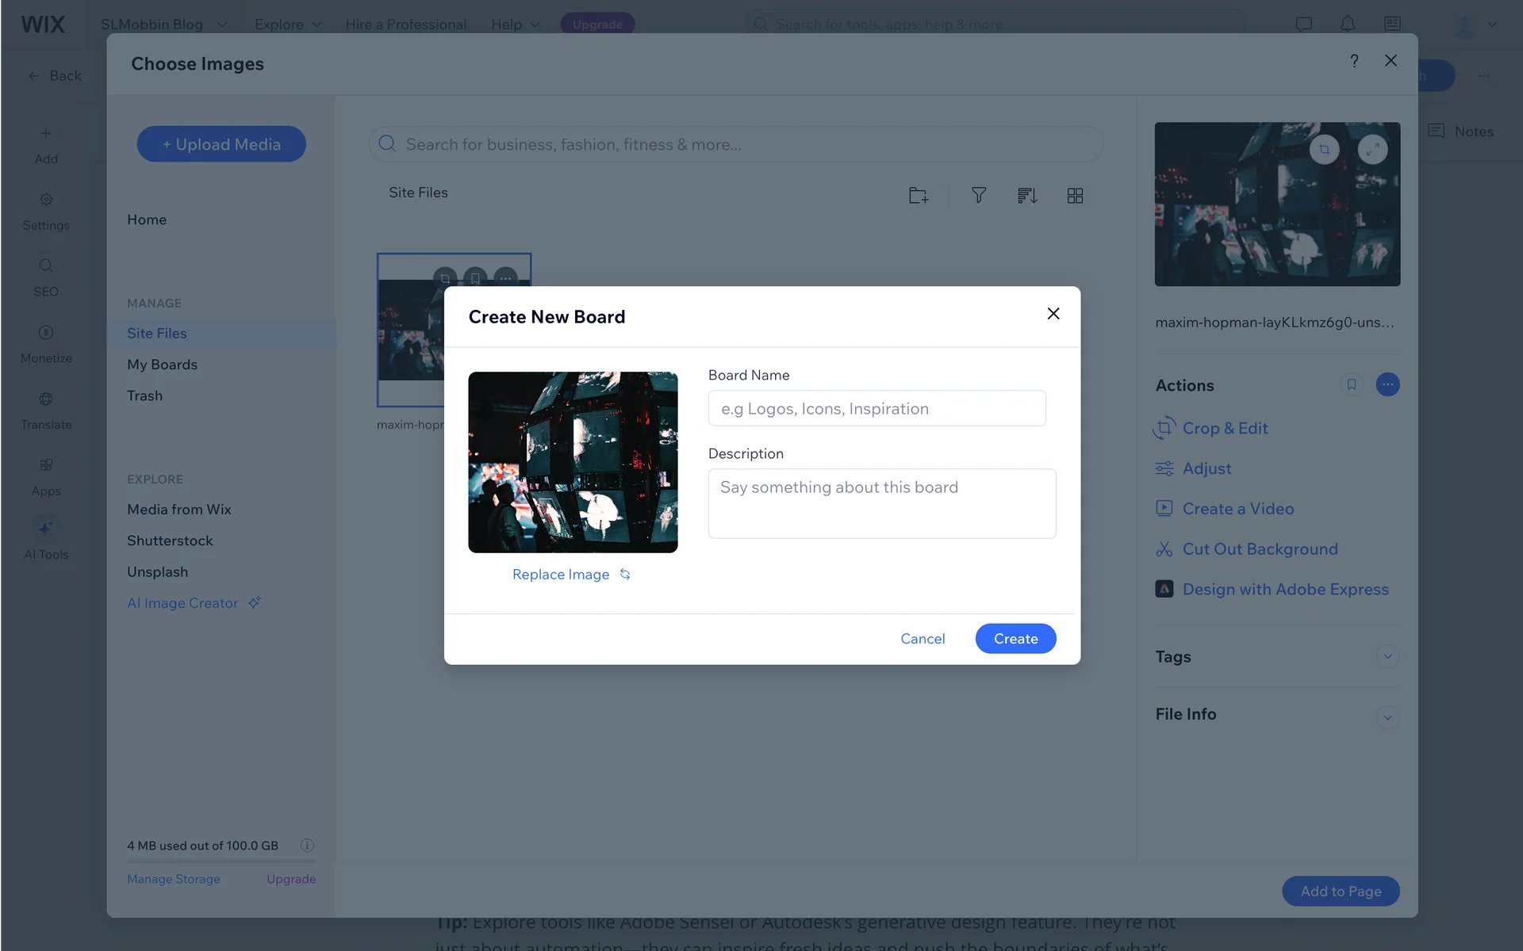Open the more actions ellipsis button
The height and width of the screenshot is (951, 1523).
[1387, 385]
